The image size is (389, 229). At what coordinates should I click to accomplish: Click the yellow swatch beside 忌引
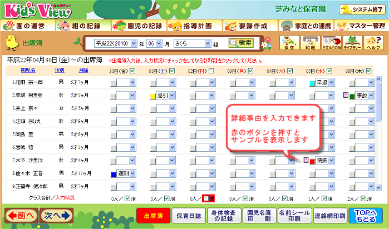point(152,96)
